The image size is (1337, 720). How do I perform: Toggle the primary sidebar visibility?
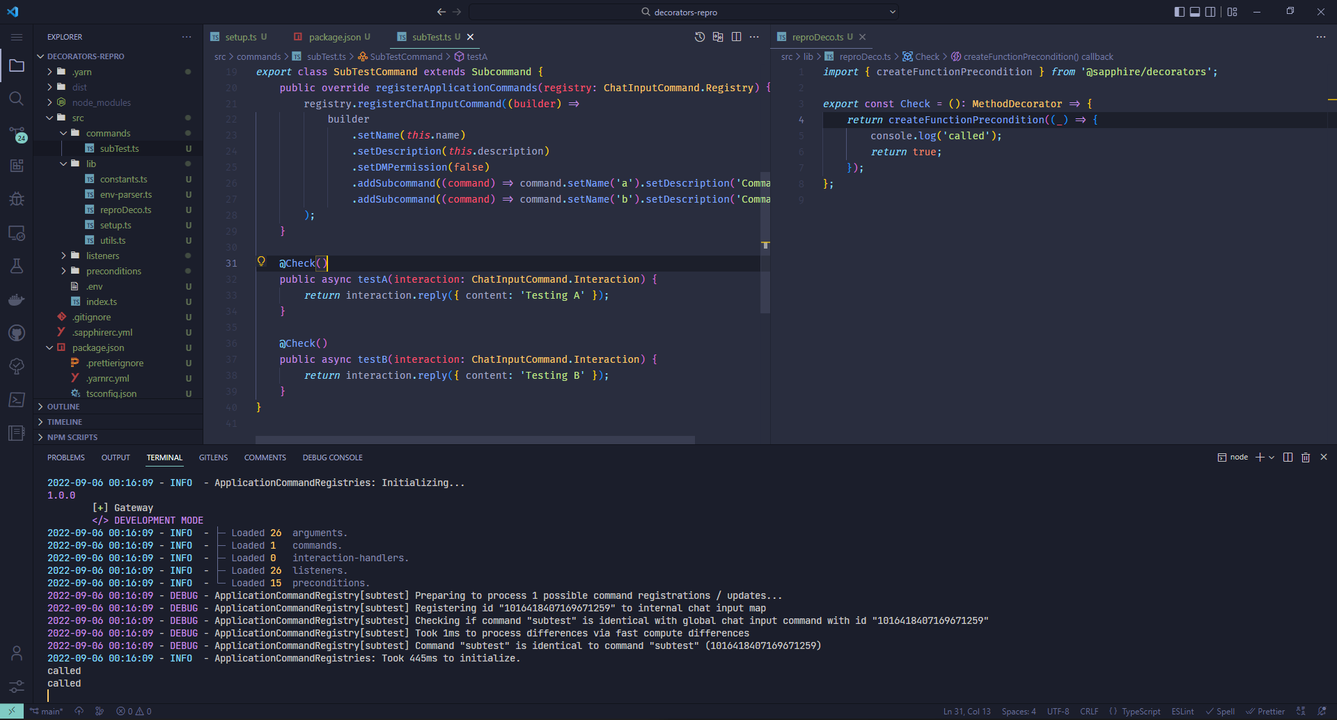1178,12
